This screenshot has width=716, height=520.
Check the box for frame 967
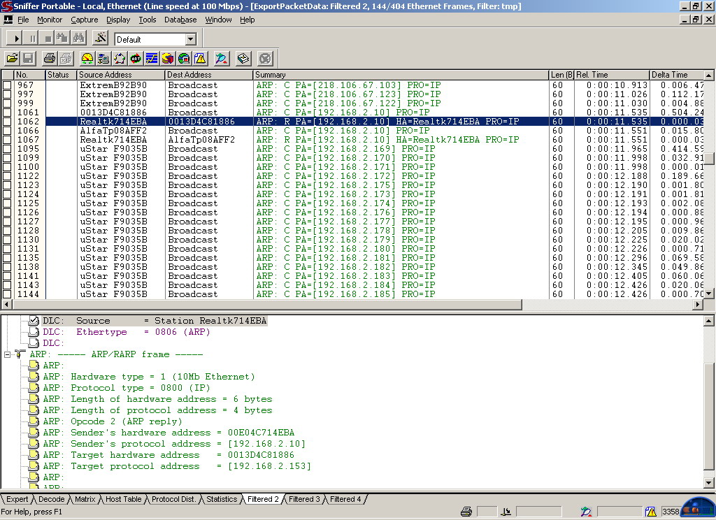pos(7,85)
